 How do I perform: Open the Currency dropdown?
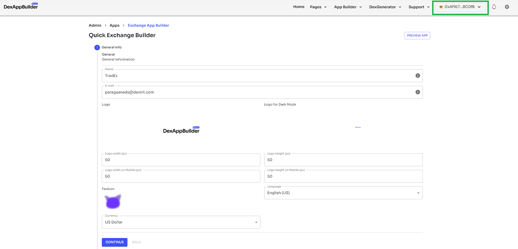click(181, 222)
